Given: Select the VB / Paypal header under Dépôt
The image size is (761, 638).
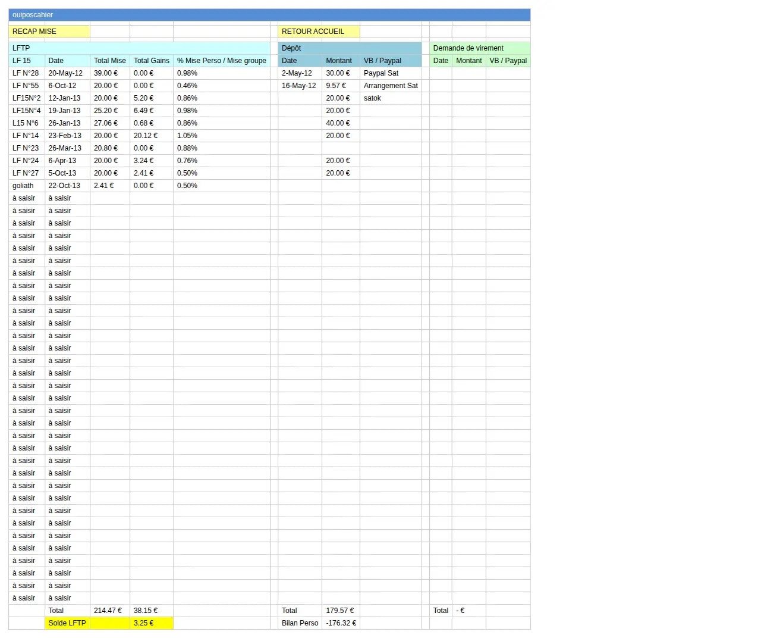Looking at the screenshot, I should [391, 61].
